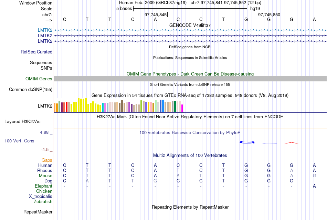Open the H3K27Ac Mark ENCODE track title
The width and height of the screenshot is (327, 220).
click(190, 117)
